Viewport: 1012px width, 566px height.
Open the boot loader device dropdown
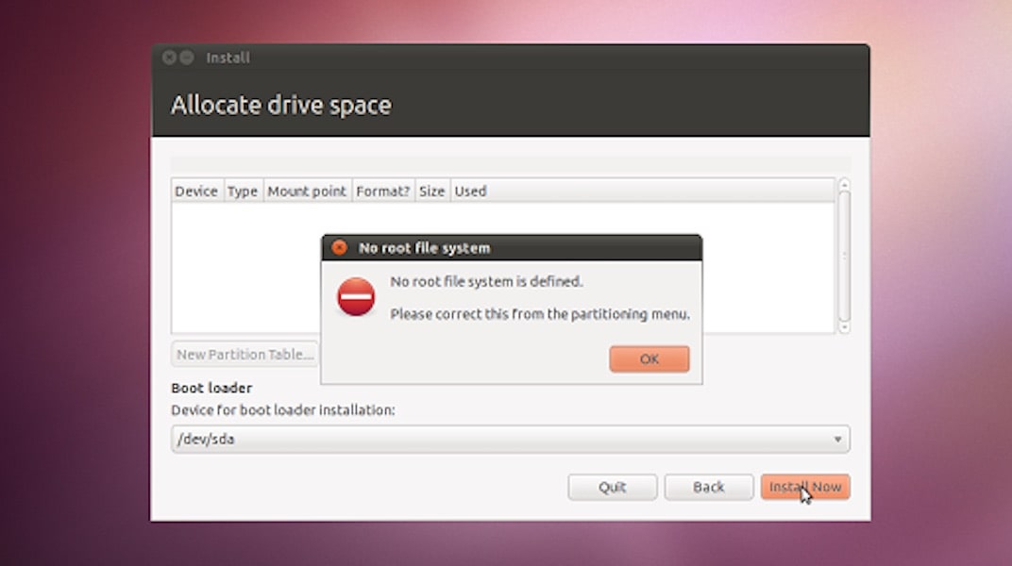click(x=510, y=439)
